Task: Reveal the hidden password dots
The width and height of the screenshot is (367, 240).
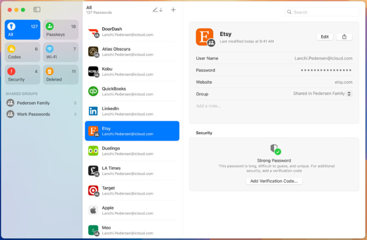Action: tap(326, 70)
